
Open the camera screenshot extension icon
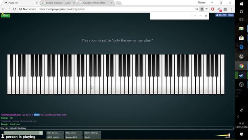click(225, 9)
